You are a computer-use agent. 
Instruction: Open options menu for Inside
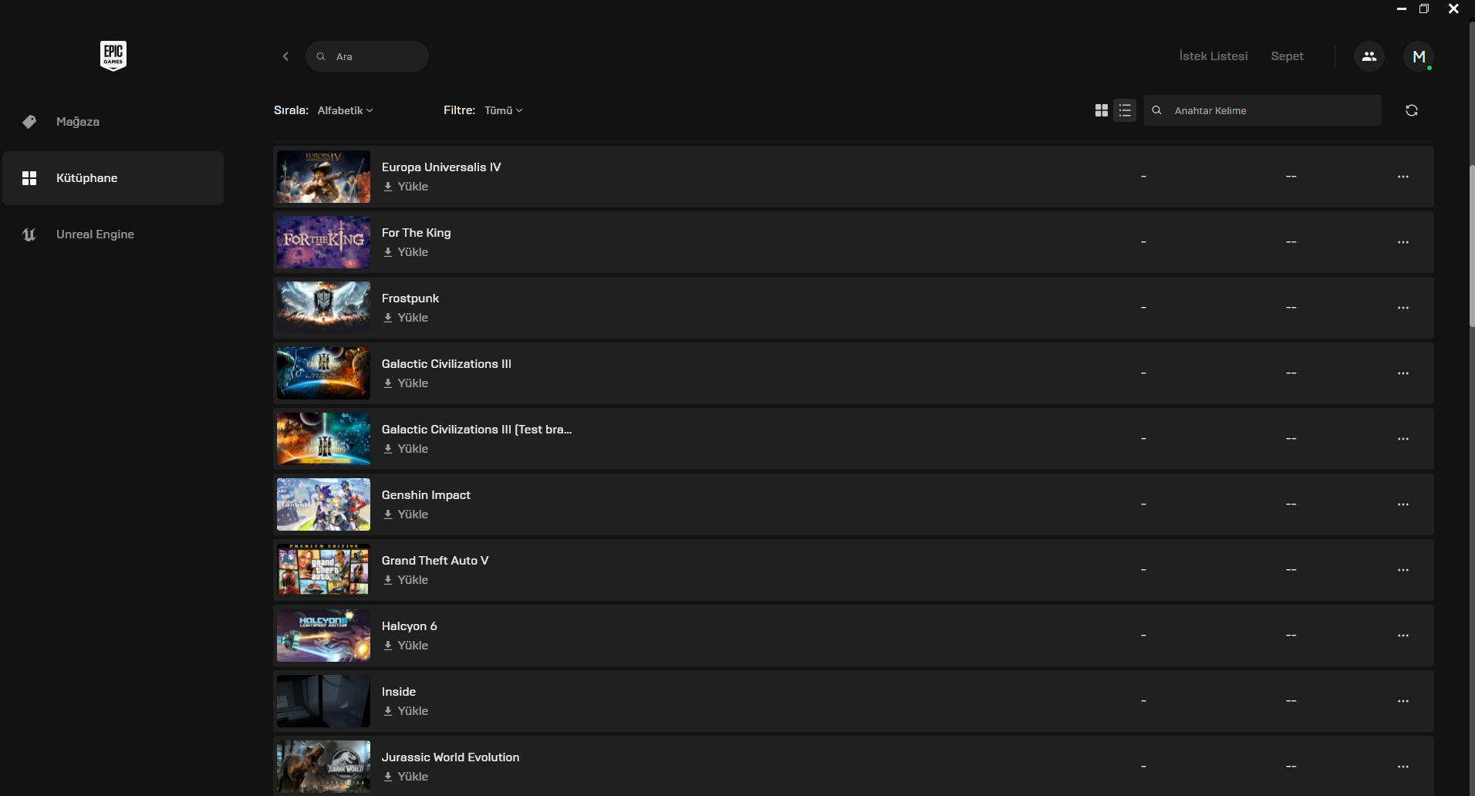pos(1403,701)
